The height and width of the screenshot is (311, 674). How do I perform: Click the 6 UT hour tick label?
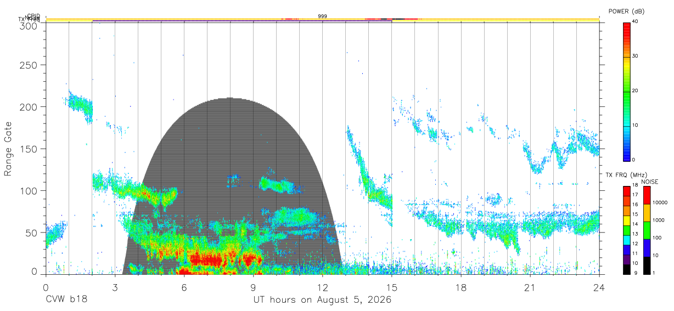coord(184,287)
